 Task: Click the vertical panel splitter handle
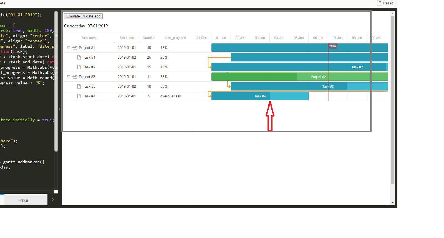[60, 108]
